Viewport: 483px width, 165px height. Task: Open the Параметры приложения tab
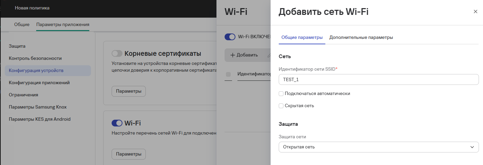pyautogui.click(x=63, y=25)
